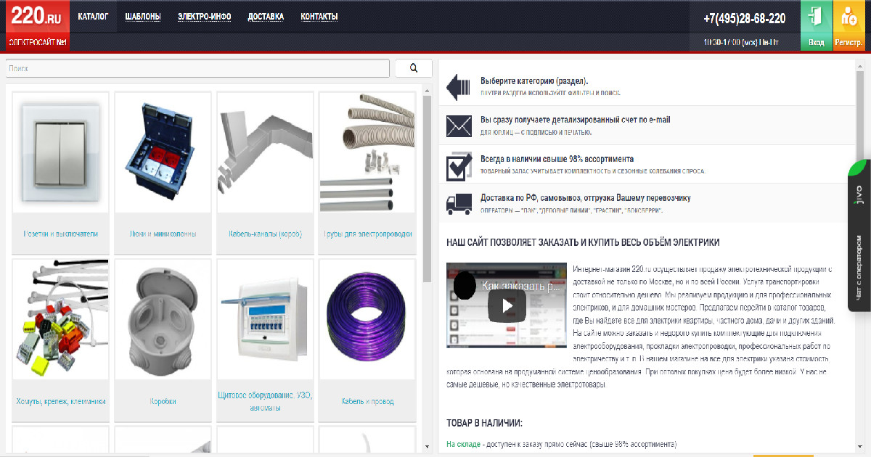Screen dimensions: 871x457
Task: Click the checkmark stock availability icon
Action: click(459, 166)
